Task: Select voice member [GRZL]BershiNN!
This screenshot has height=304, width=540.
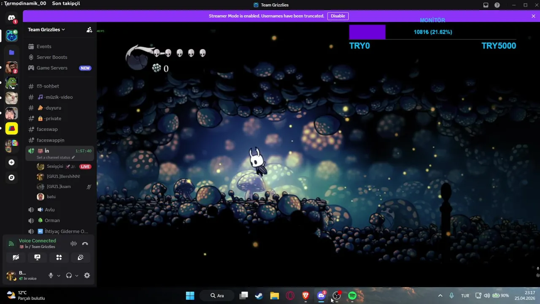Action: (x=63, y=176)
